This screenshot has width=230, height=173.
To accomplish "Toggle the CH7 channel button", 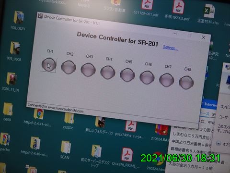I will 167,80.
